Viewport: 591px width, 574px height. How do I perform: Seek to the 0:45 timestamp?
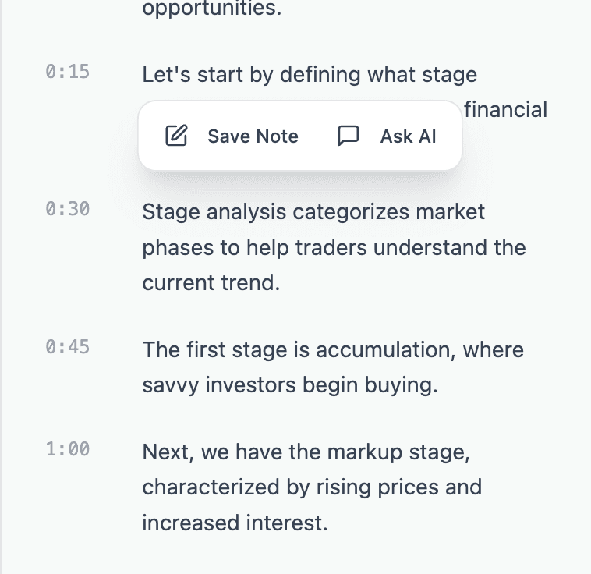tap(68, 347)
